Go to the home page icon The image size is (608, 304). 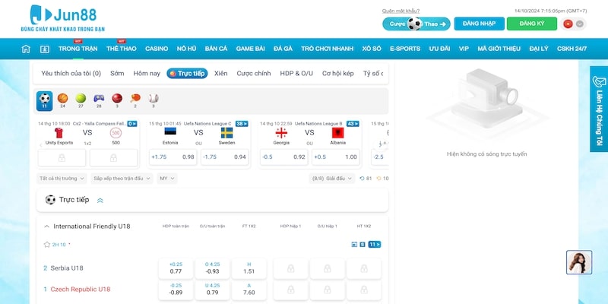(26, 49)
